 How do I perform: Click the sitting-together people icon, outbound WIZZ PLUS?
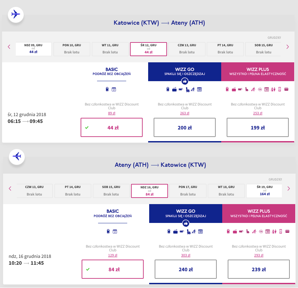tap(273, 89)
